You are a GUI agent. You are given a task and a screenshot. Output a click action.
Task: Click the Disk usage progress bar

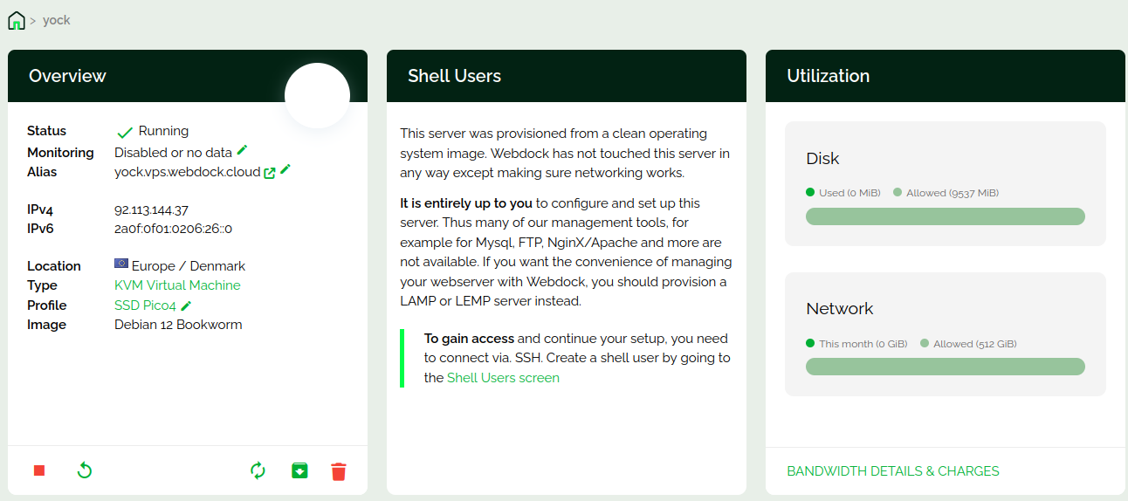click(x=945, y=216)
